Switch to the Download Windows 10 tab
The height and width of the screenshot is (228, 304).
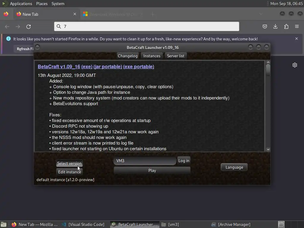[113, 14]
